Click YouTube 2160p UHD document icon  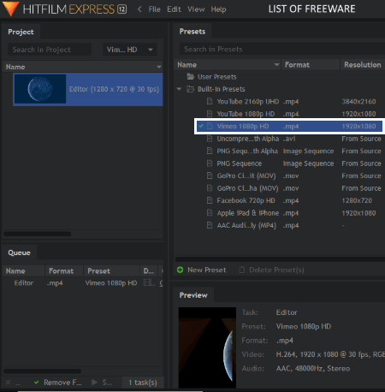point(210,101)
